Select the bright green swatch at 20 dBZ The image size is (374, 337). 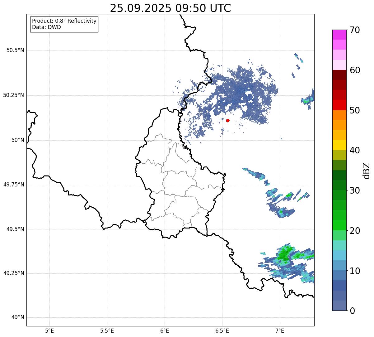339,225
